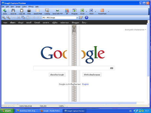The width and height of the screenshot is (151, 113).
Task: Open the file format options icon
Action: [81, 18]
